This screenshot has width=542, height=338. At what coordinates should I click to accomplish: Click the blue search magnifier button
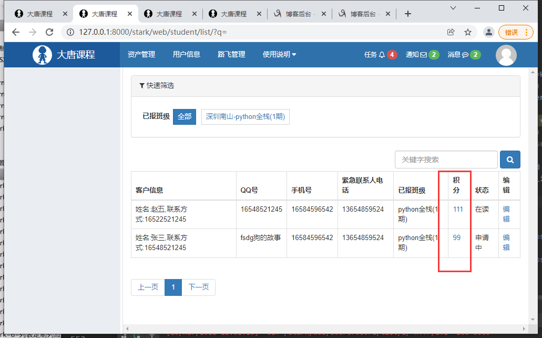coord(510,160)
